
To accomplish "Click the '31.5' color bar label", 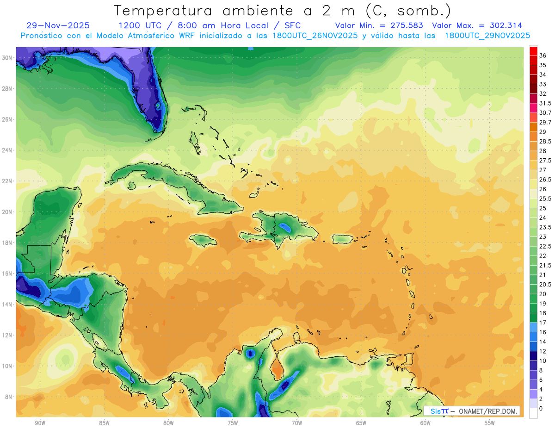I will pos(545,103).
